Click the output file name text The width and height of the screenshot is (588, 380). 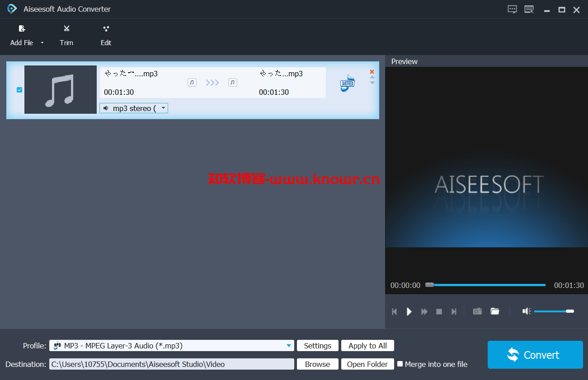pyautogui.click(x=281, y=74)
